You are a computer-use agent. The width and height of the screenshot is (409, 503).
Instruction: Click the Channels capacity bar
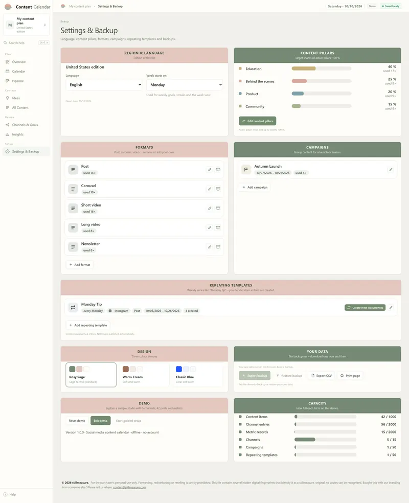point(325,440)
